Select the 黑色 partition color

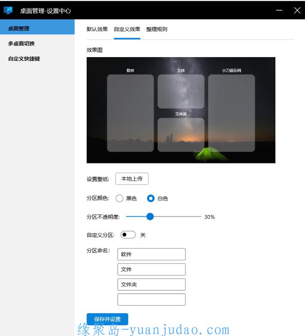tap(119, 198)
